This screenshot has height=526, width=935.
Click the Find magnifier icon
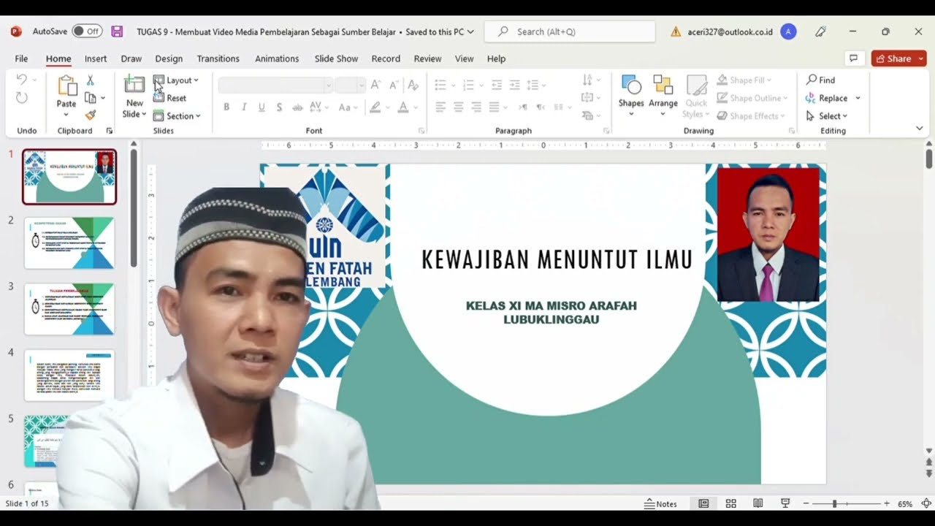(x=812, y=80)
